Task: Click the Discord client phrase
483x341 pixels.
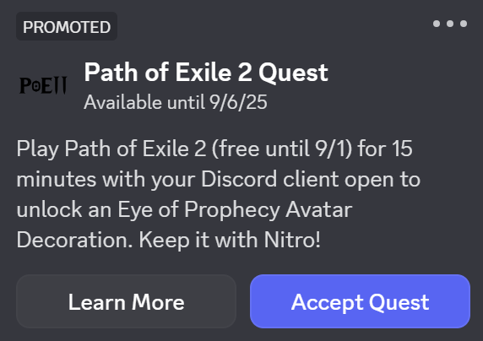Action: click(x=270, y=179)
